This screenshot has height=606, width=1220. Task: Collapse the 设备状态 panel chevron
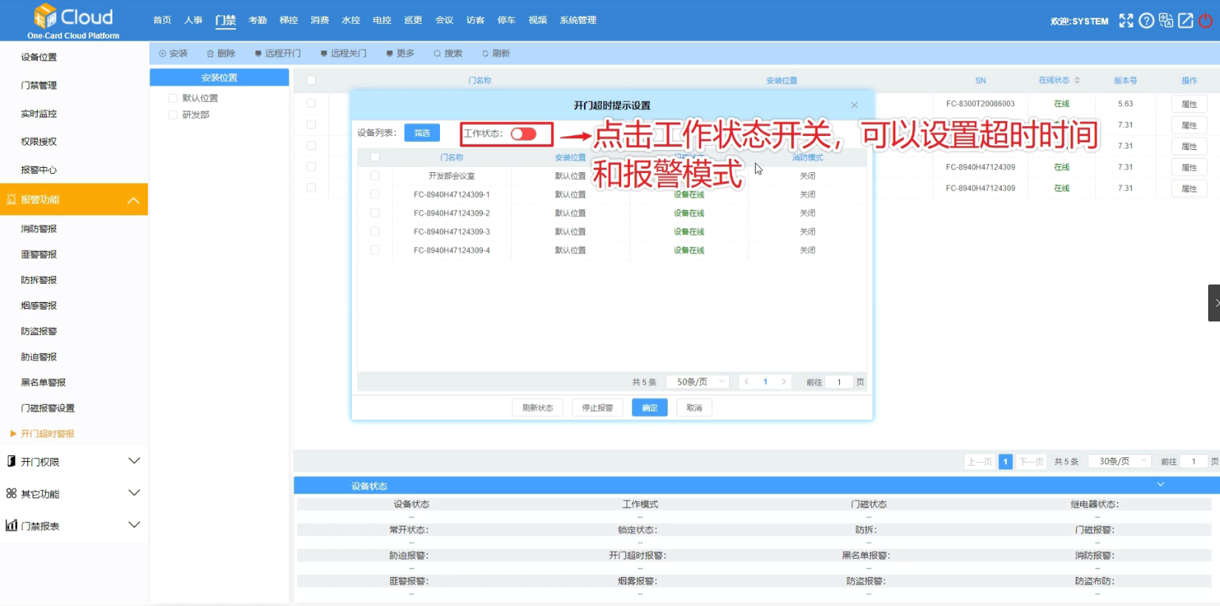1161,485
